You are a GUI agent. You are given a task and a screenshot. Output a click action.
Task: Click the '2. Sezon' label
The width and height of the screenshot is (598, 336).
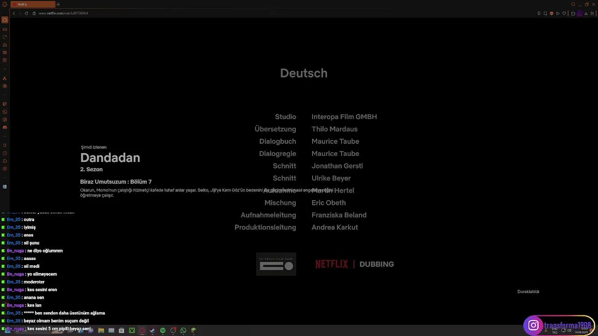91,169
